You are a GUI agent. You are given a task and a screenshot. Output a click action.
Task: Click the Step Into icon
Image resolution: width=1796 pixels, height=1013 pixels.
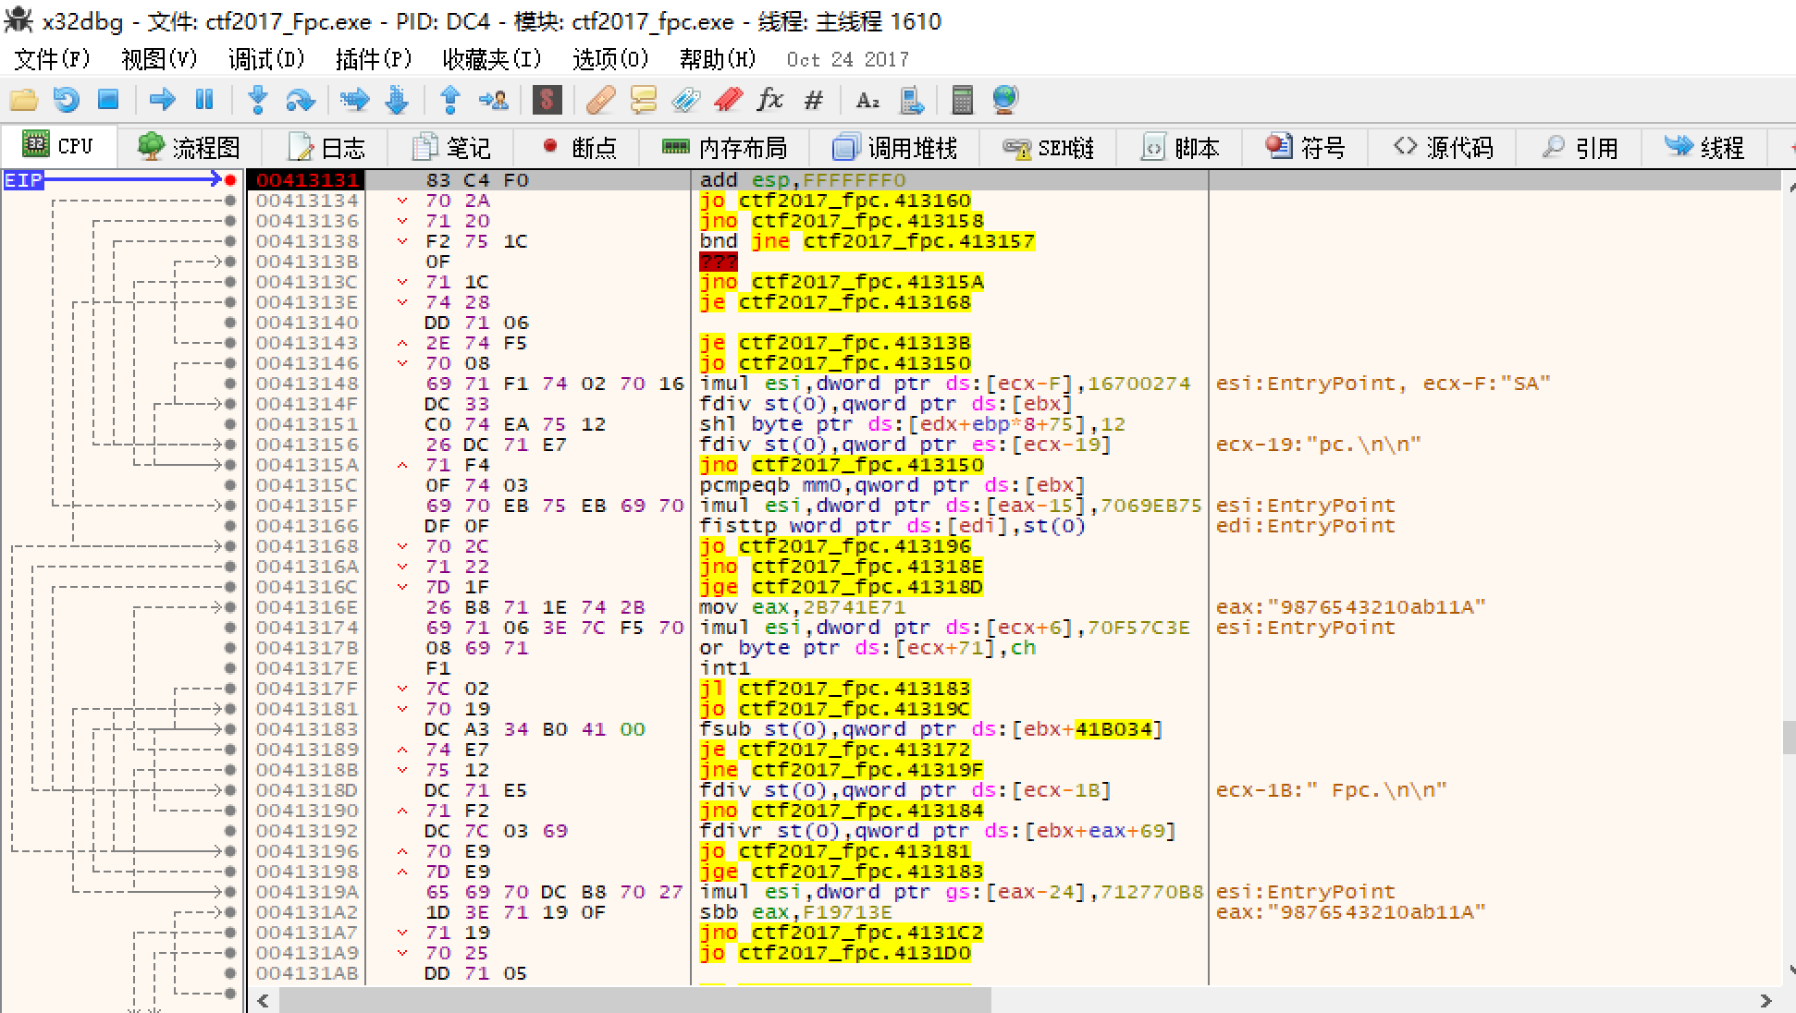click(x=258, y=100)
